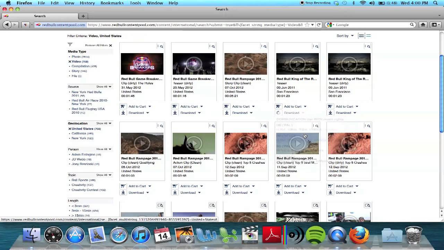Click the cart icon under the Story Clip (clean) card
Image resolution: width=444 pixels, height=250 pixels.
pyautogui.click(x=227, y=106)
